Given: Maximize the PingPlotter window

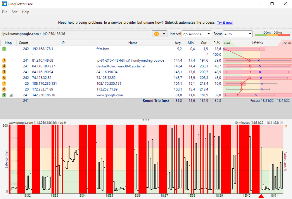Looking at the screenshot, I should point(272,4).
